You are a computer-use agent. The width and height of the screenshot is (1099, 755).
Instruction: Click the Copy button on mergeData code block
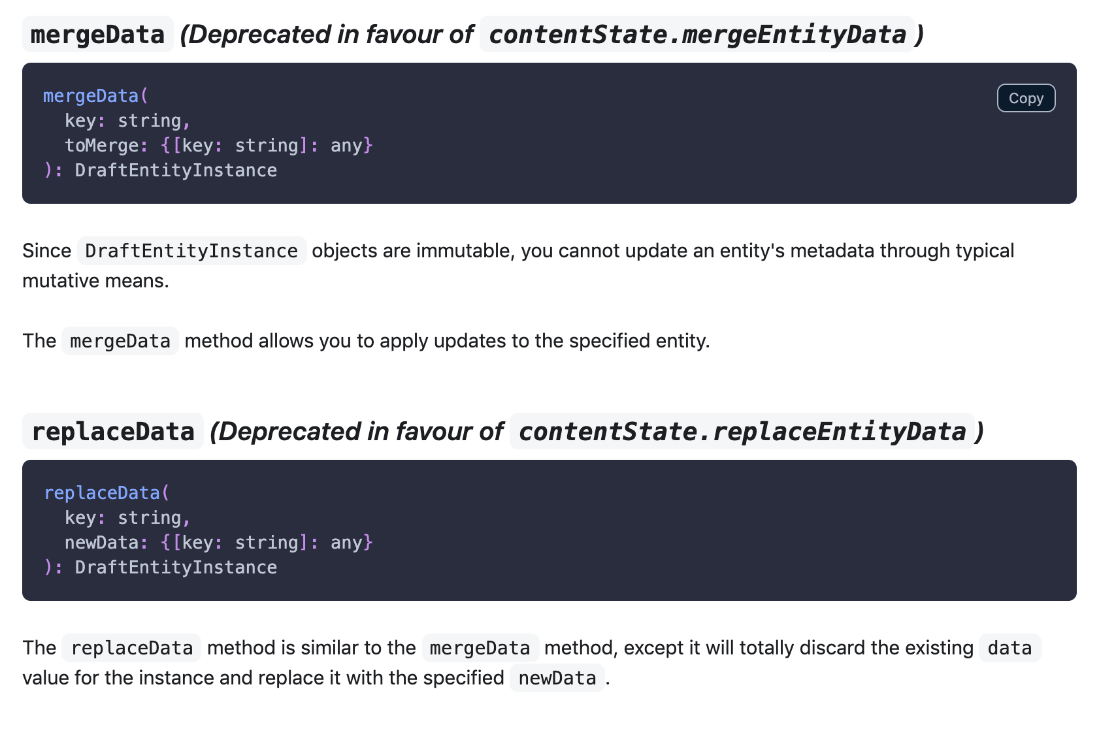coord(1025,98)
